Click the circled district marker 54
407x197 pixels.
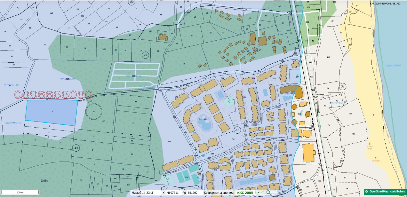343,86
